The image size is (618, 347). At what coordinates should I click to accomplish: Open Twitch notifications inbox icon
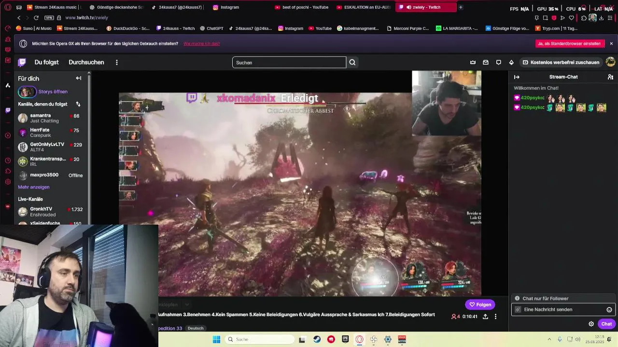(486, 62)
